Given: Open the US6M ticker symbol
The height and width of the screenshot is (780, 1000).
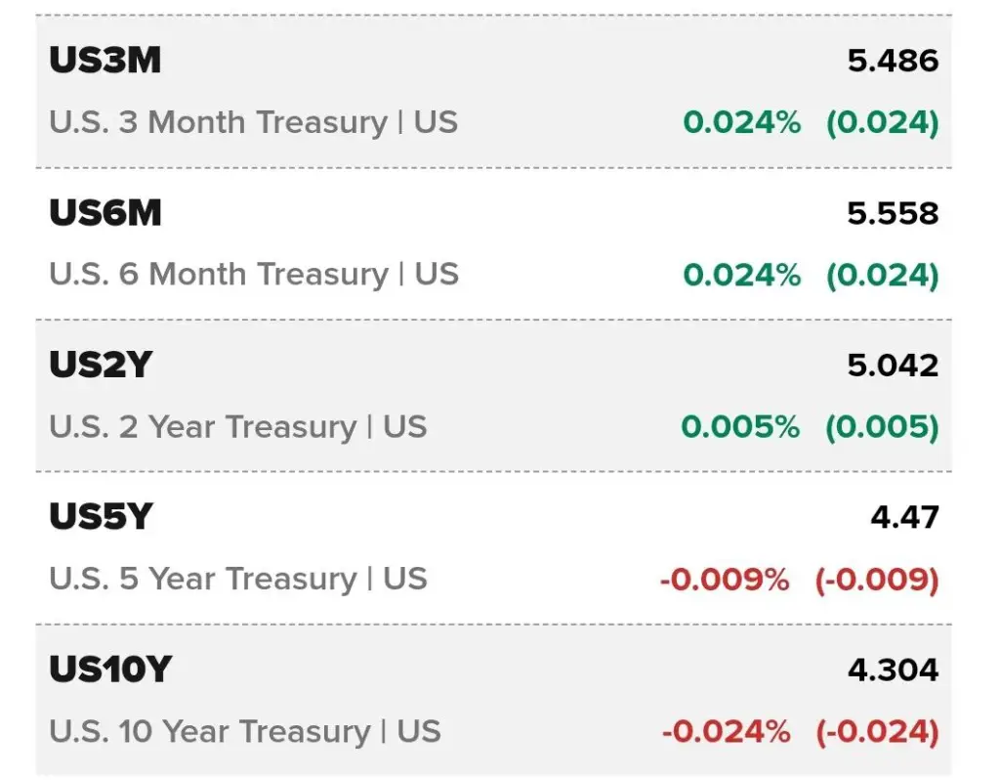Looking at the screenshot, I should (x=105, y=212).
